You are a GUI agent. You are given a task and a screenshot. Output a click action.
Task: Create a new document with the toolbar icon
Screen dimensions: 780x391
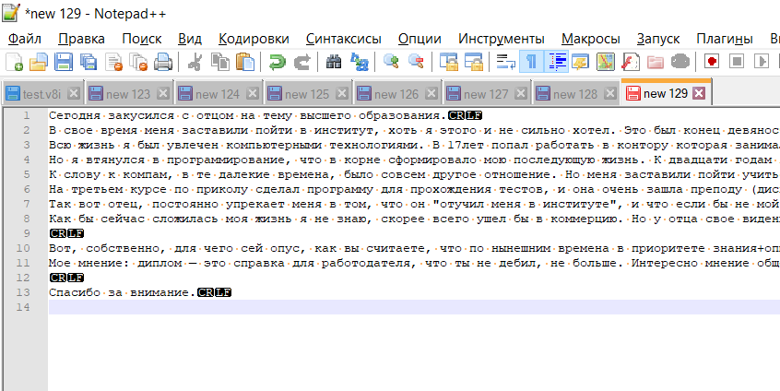[x=14, y=62]
